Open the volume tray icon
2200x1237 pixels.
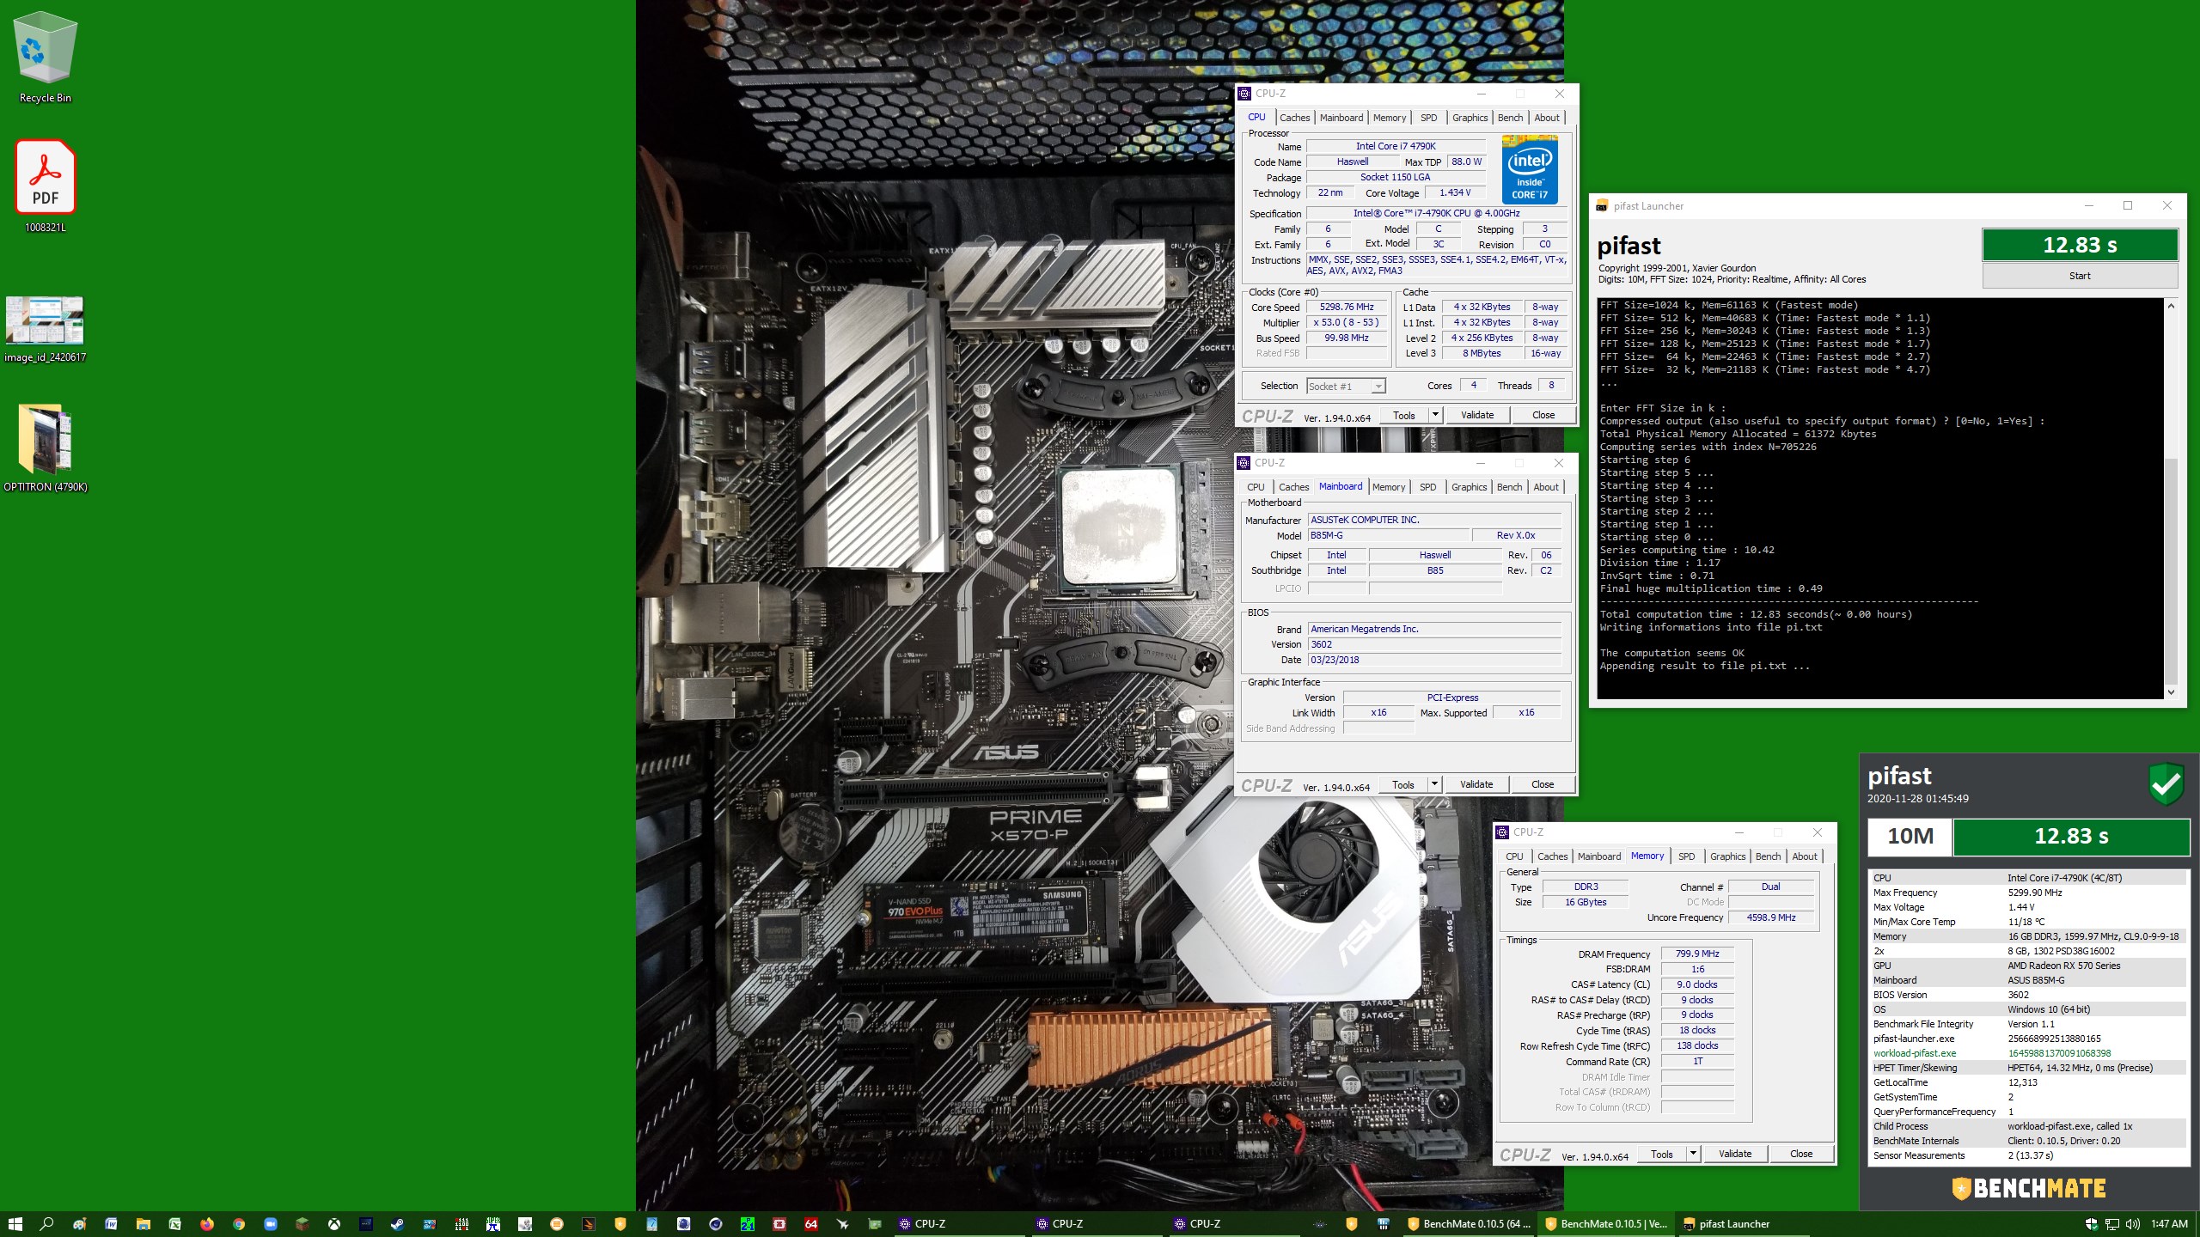(2133, 1223)
